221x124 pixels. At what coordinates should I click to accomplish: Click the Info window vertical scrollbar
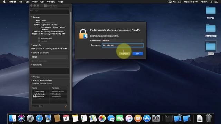click(x=71, y=61)
